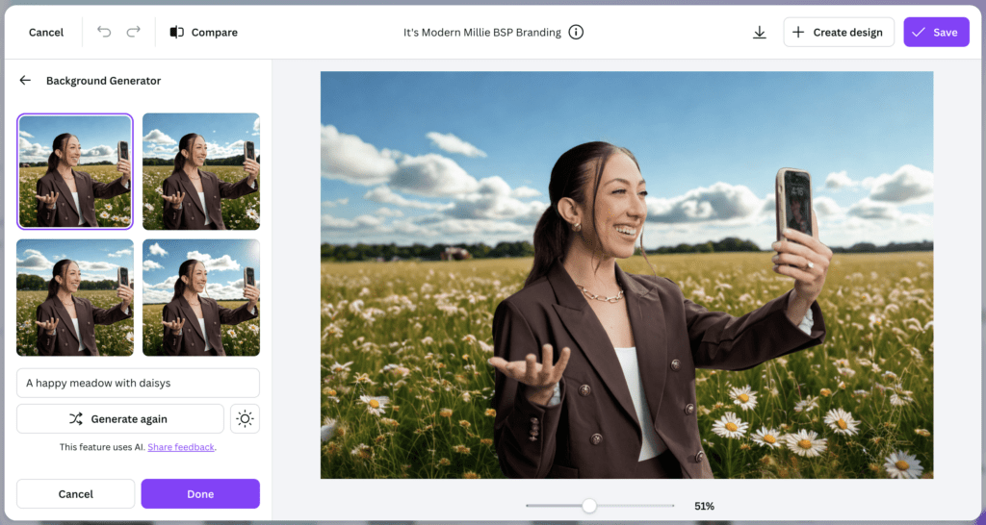Click Cancel in the top-left header
This screenshot has width=986, height=525.
[x=46, y=32]
